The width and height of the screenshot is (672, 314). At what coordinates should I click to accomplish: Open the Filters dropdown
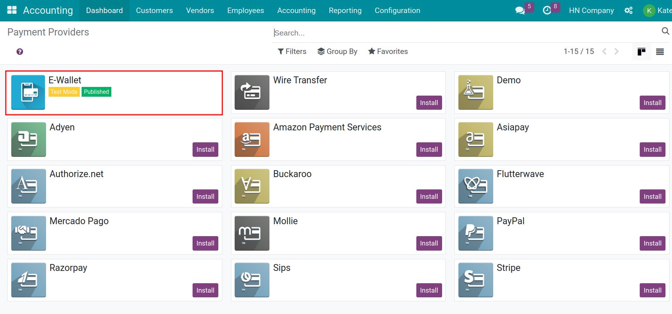point(292,51)
